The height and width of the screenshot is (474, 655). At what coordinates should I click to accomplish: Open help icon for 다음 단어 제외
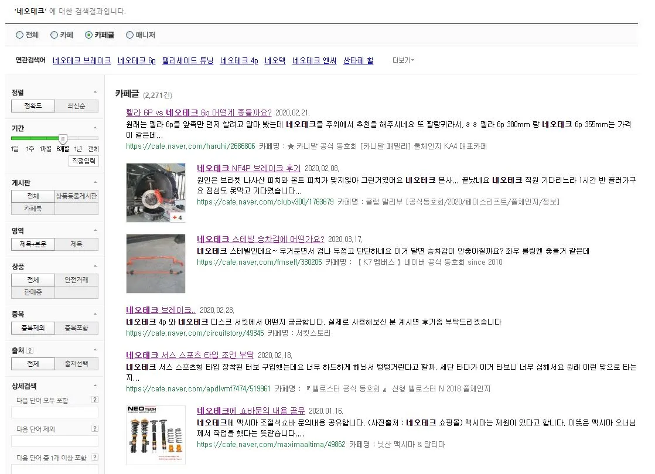tap(95, 428)
